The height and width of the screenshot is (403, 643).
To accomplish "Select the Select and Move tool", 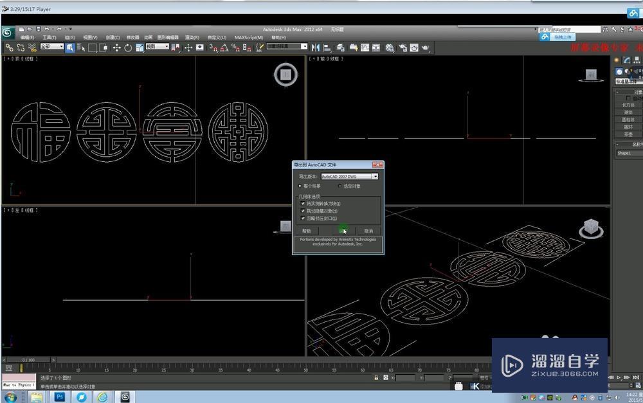I will [116, 48].
